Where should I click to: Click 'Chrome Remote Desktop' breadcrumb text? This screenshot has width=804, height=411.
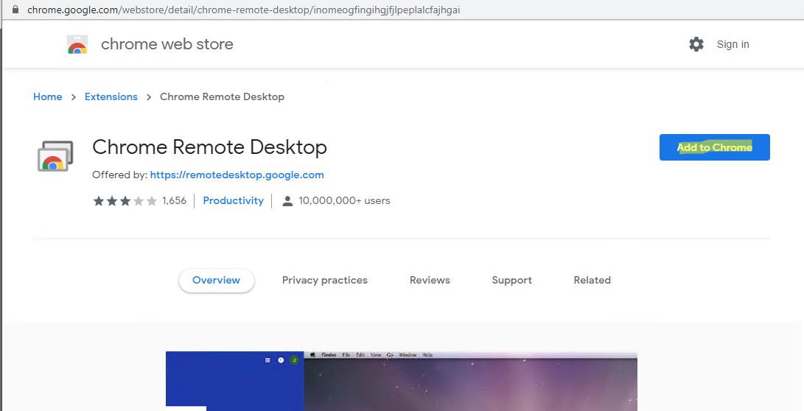(222, 96)
